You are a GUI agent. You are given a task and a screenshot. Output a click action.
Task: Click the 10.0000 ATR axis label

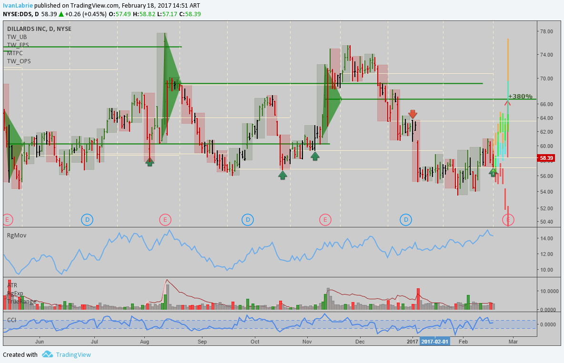[549, 292]
